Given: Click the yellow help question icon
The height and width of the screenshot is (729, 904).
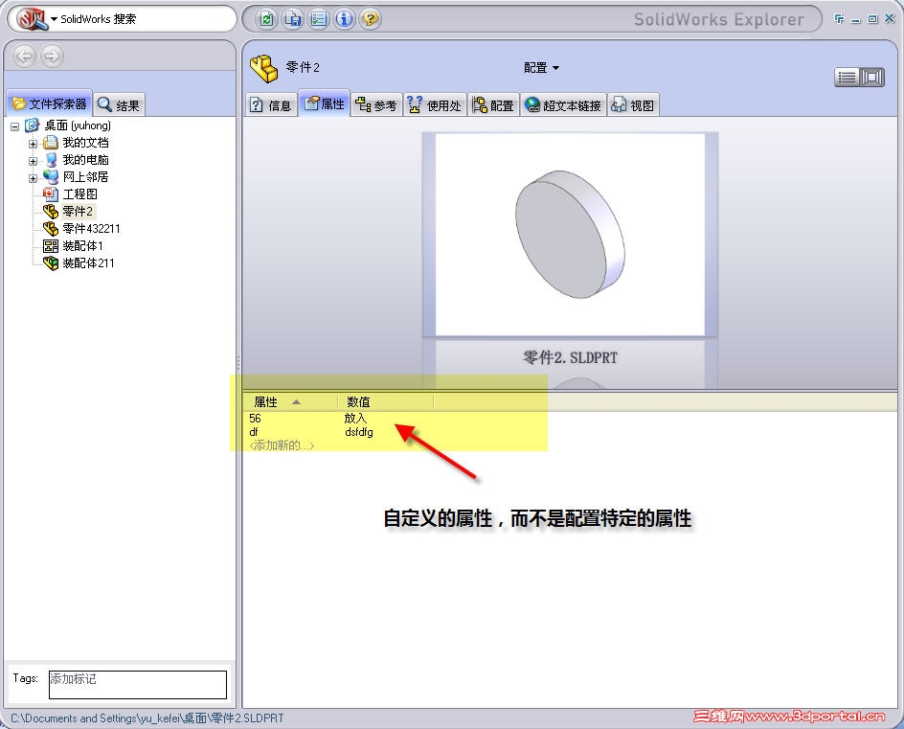Looking at the screenshot, I should tap(371, 19).
